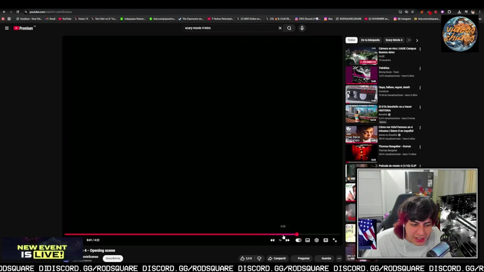This screenshot has height=272, width=484.
Task: Fast-forward video with double-right arrows
Action: 287,240
